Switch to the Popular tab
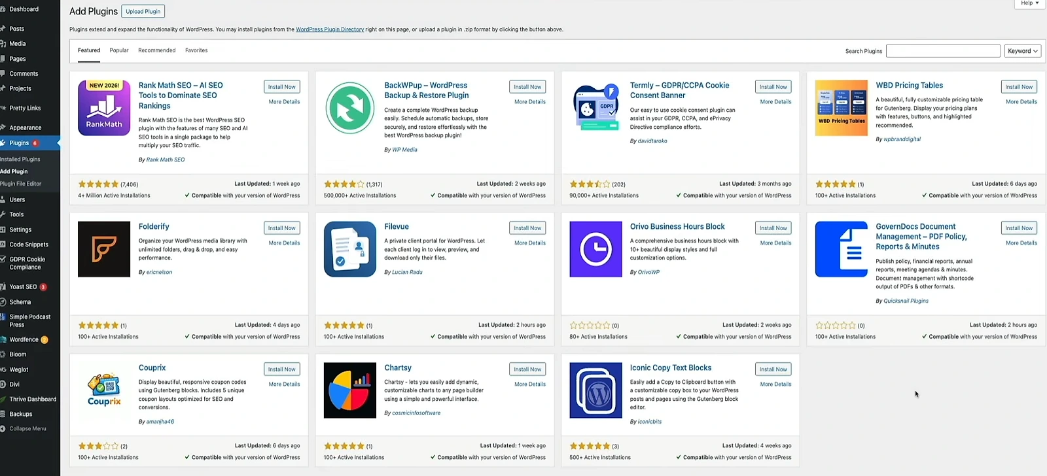The height and width of the screenshot is (476, 1047). tap(119, 50)
